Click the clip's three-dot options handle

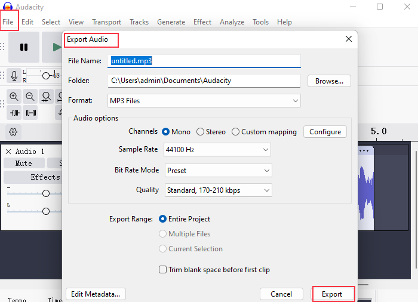(364, 150)
